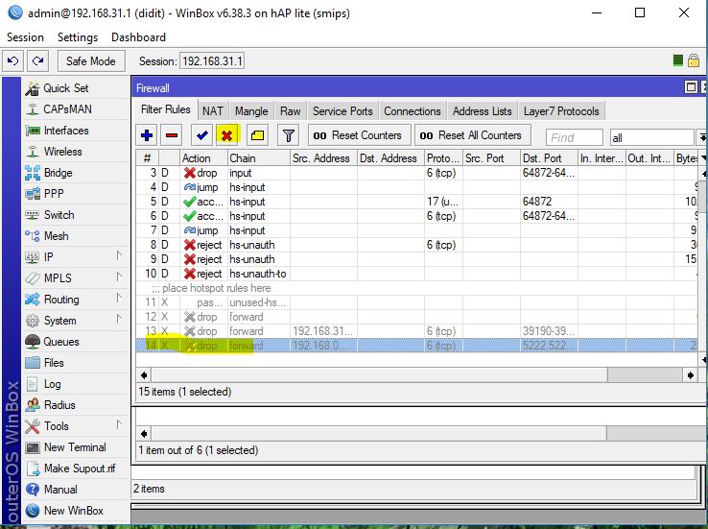Sort by the Chain column header
Viewport: 708px width, 529px height.
(x=258, y=158)
